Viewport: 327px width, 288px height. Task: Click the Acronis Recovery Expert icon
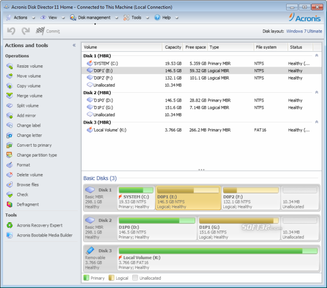tap(10, 225)
